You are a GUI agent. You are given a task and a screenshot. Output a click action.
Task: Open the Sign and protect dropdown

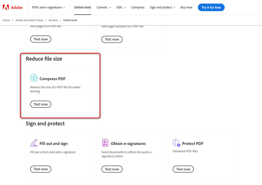(162, 7)
